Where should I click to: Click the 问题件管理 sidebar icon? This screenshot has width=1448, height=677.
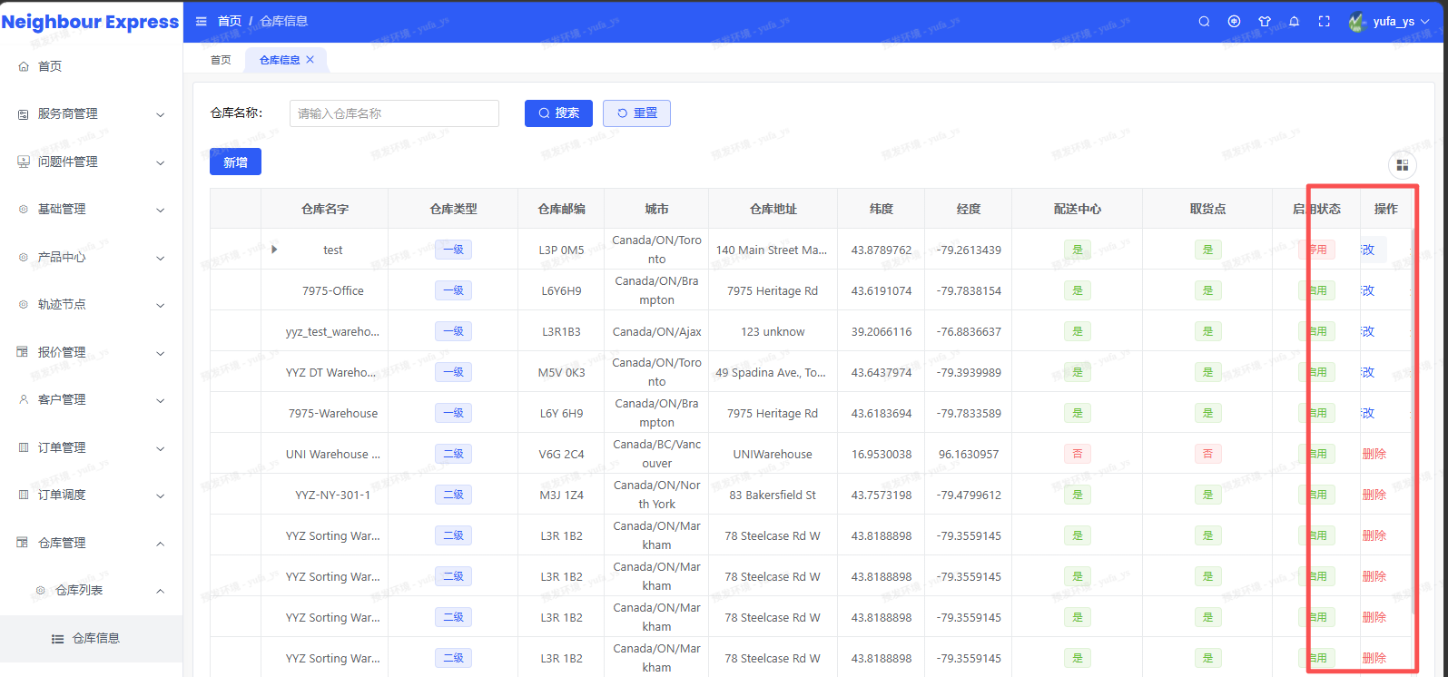24,162
